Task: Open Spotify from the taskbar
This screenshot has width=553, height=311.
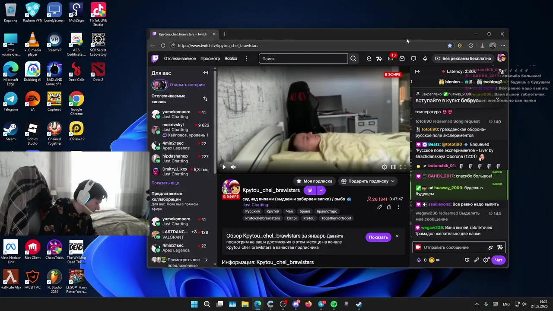Action: [x=334, y=304]
